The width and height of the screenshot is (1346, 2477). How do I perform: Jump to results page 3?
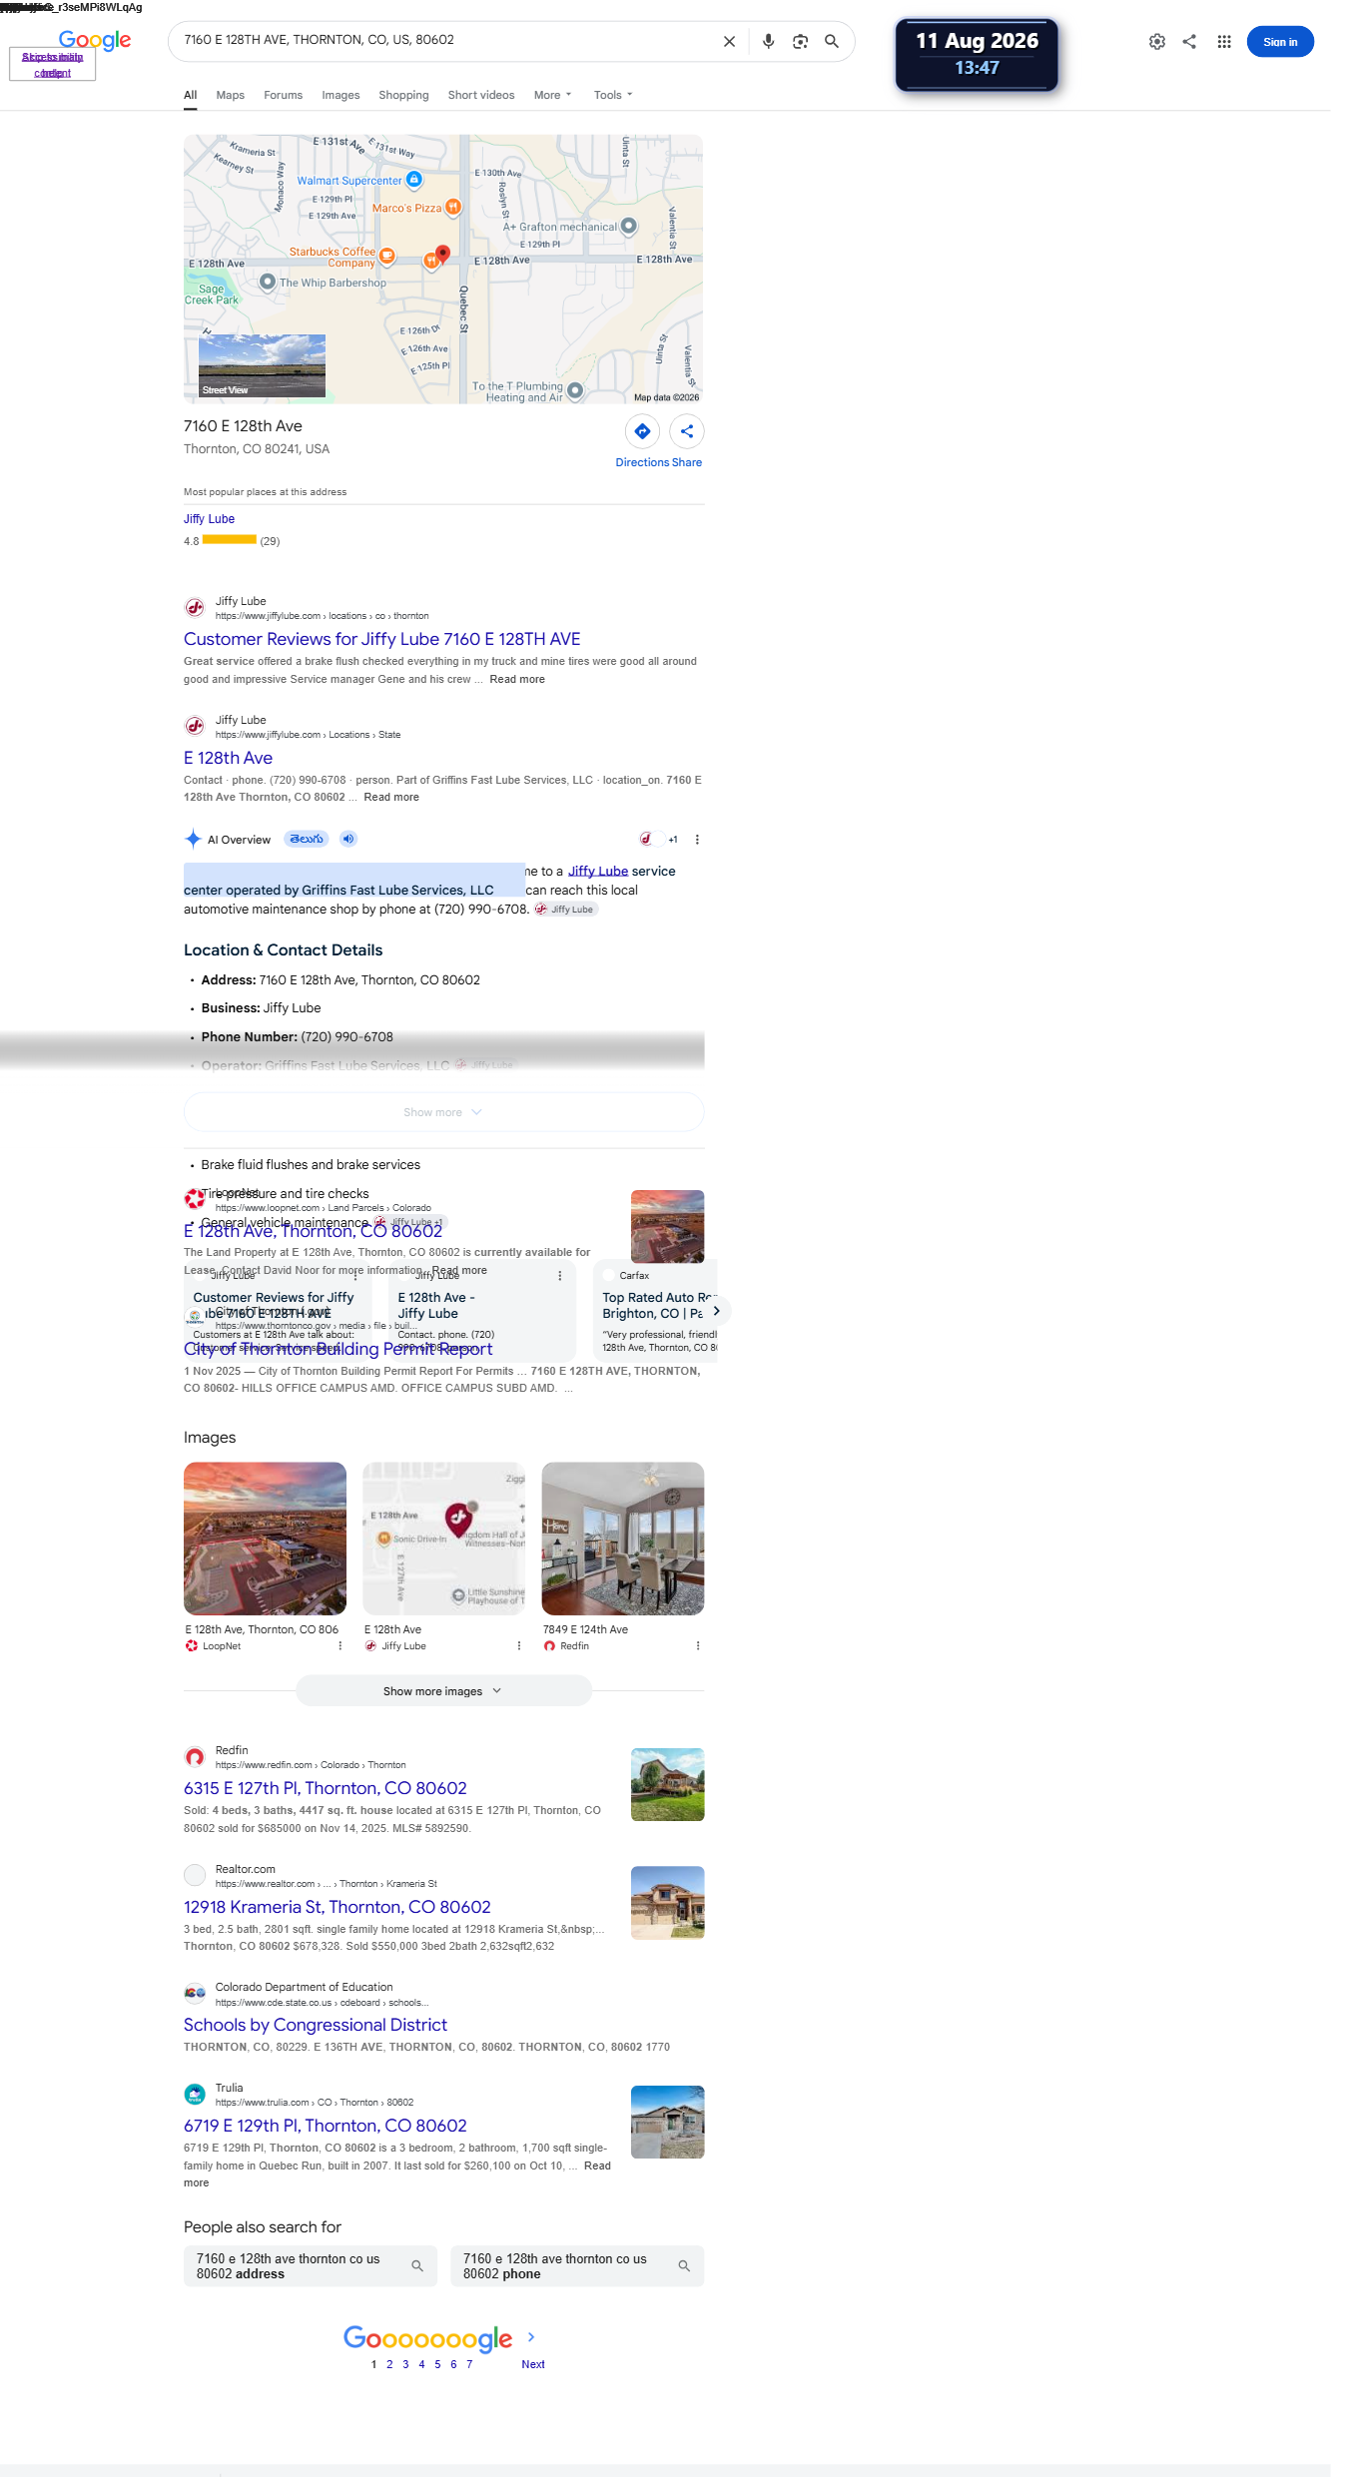coord(405,2364)
